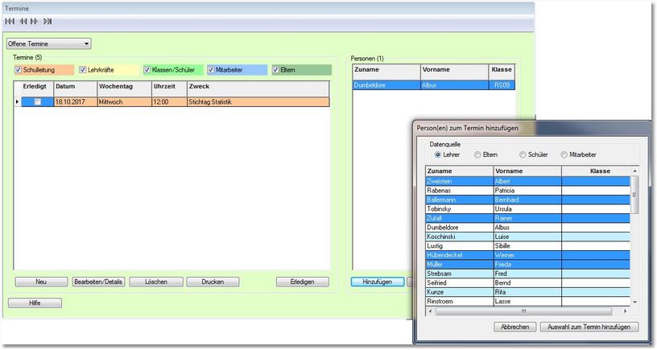Image resolution: width=657 pixels, height=350 pixels.
Task: Click the row selector arrow of the appointment row
Action: point(18,102)
